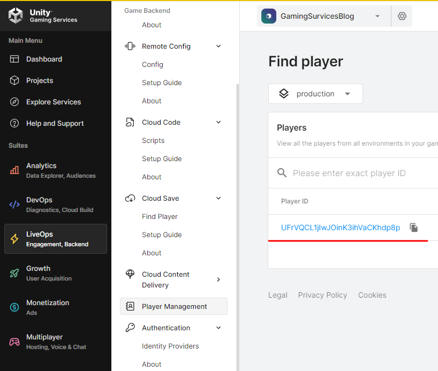Screen dimensions: 438x371
Task: Open About under Authentication
Action: [x=152, y=364]
